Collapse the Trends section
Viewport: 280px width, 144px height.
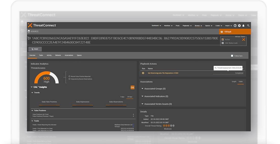point(32,93)
